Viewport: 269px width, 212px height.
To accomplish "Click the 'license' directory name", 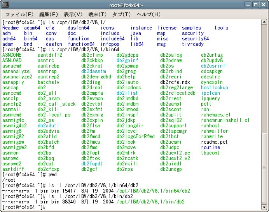I will 167,28.
